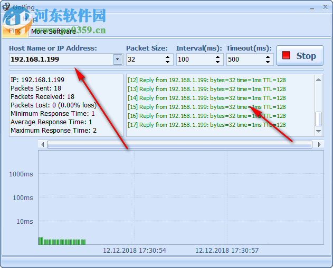Image resolution: width=333 pixels, height=268 pixels.
Task: Select log line [12] Reply from 192.168.1.199
Action: click(x=207, y=80)
